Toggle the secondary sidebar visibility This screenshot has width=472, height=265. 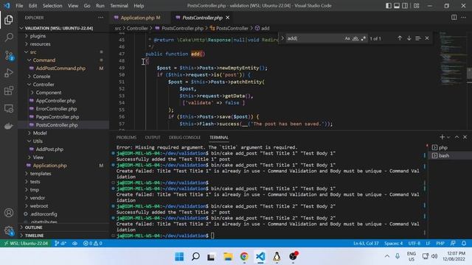click(405, 6)
